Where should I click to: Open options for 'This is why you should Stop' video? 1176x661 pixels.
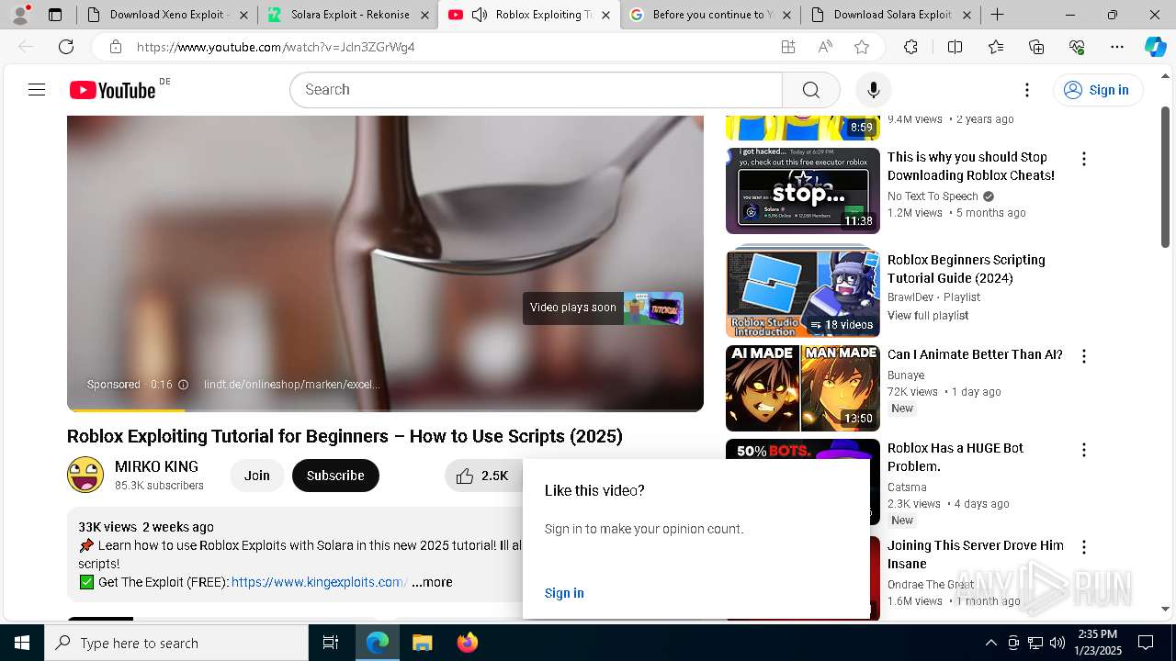click(1083, 159)
